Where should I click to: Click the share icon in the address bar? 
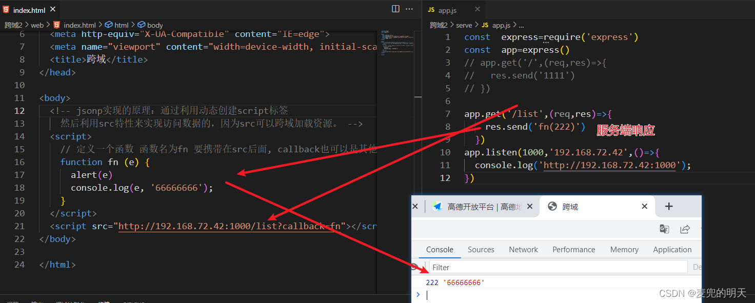click(685, 229)
